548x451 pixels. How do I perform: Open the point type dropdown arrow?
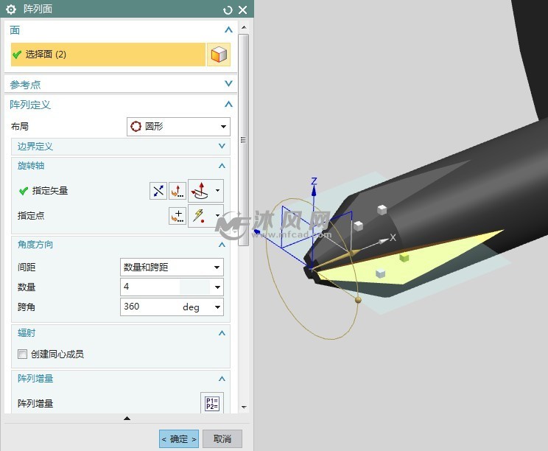click(x=218, y=216)
